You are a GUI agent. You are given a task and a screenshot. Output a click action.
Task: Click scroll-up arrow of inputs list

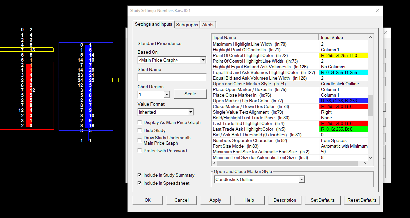click(x=370, y=37)
